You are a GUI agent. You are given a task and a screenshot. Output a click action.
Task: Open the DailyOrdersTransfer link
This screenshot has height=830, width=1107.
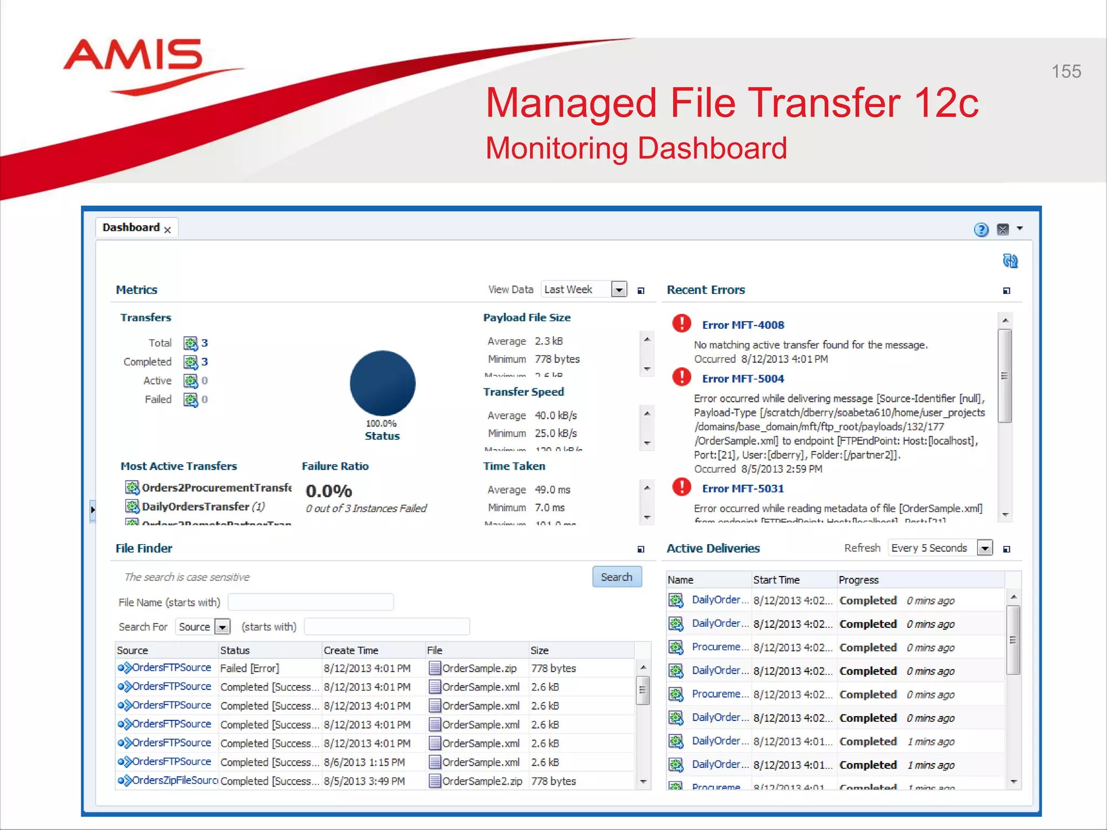click(x=196, y=507)
